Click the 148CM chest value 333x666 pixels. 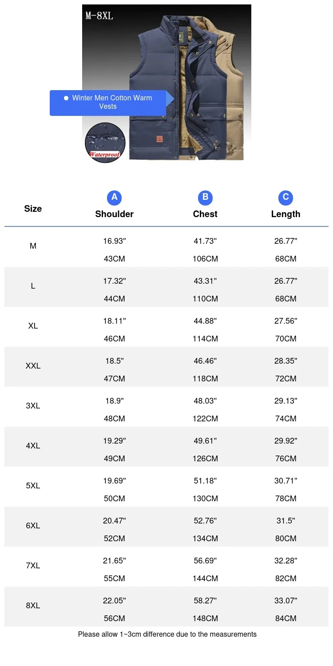point(205,618)
